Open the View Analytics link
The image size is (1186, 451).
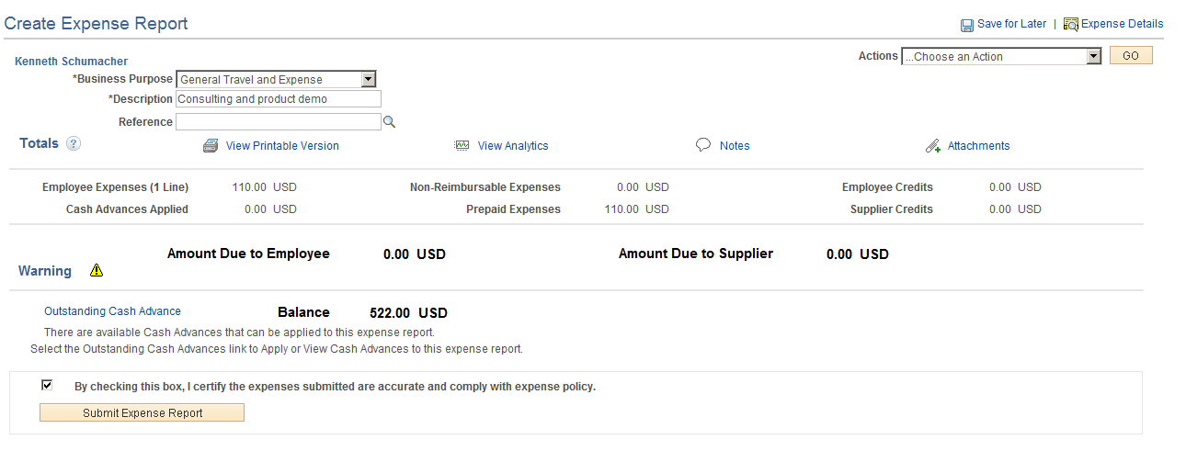click(513, 146)
